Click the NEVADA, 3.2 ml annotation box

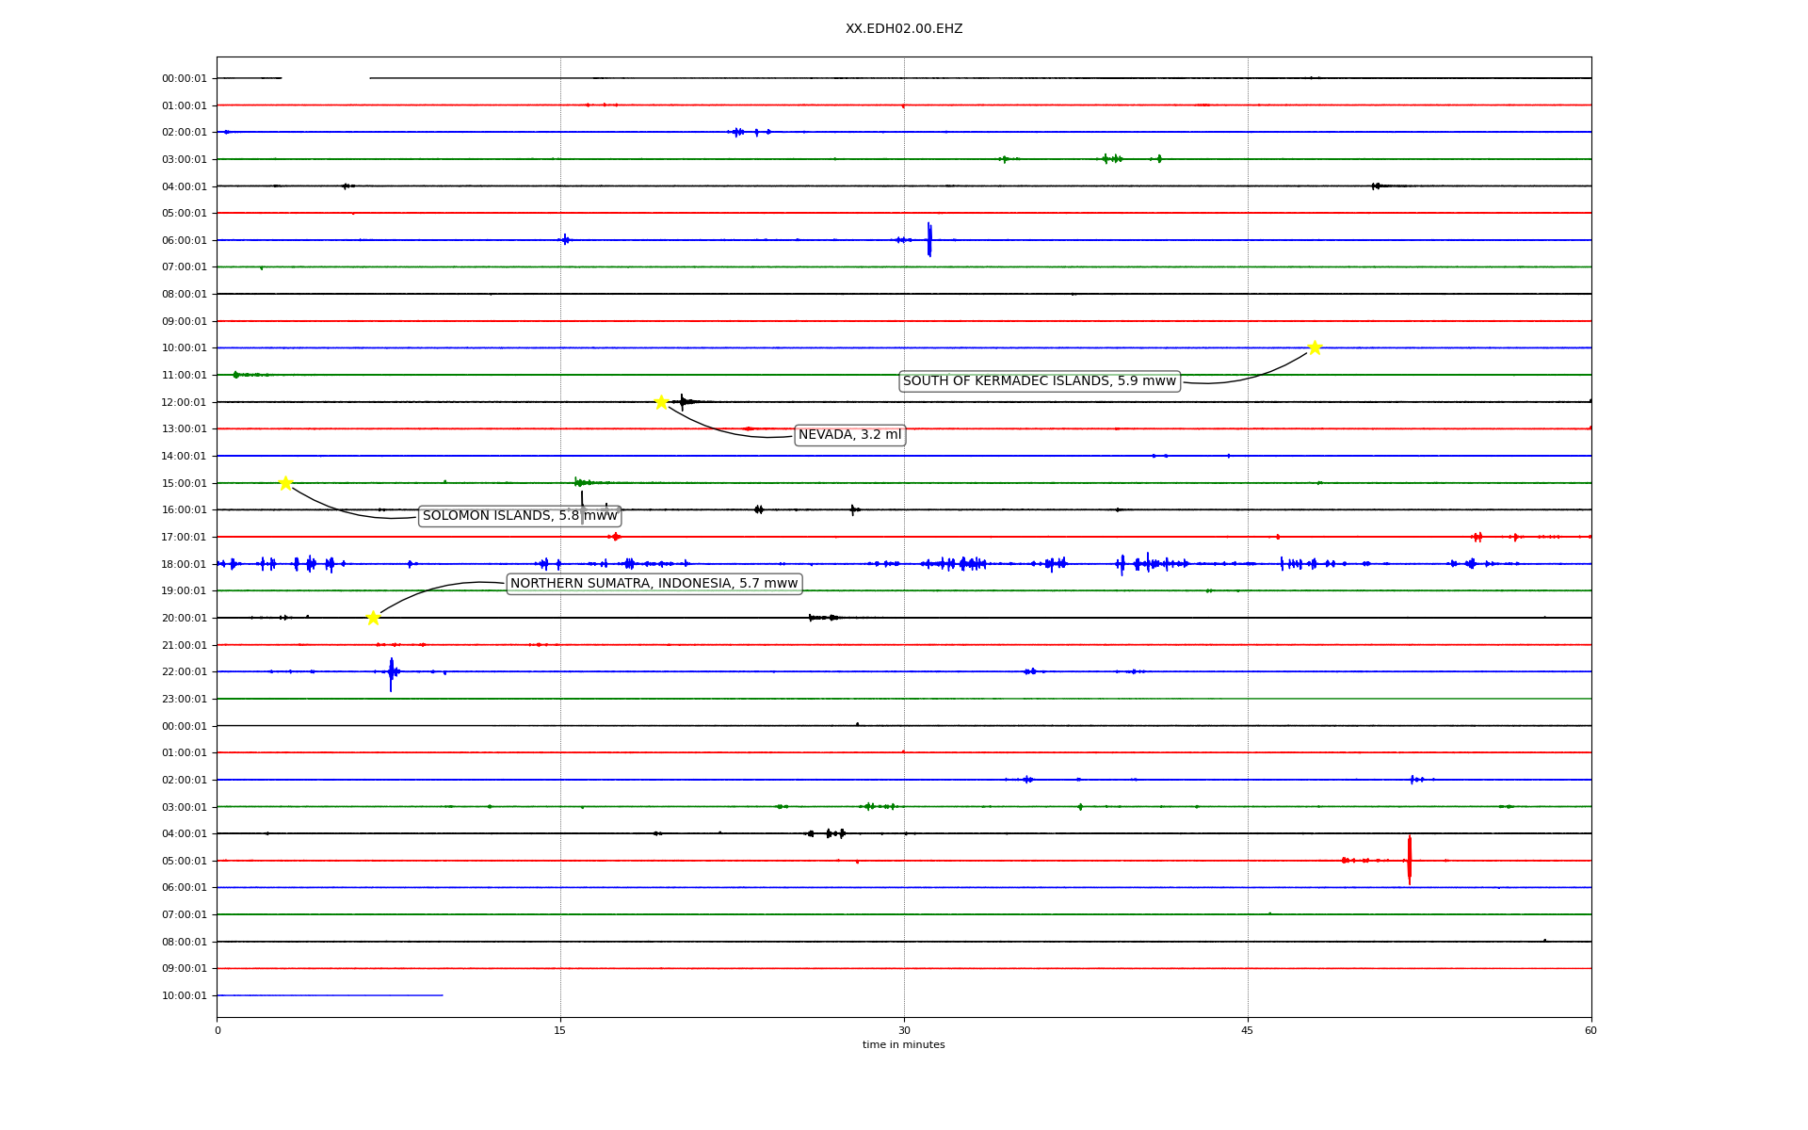point(849,435)
